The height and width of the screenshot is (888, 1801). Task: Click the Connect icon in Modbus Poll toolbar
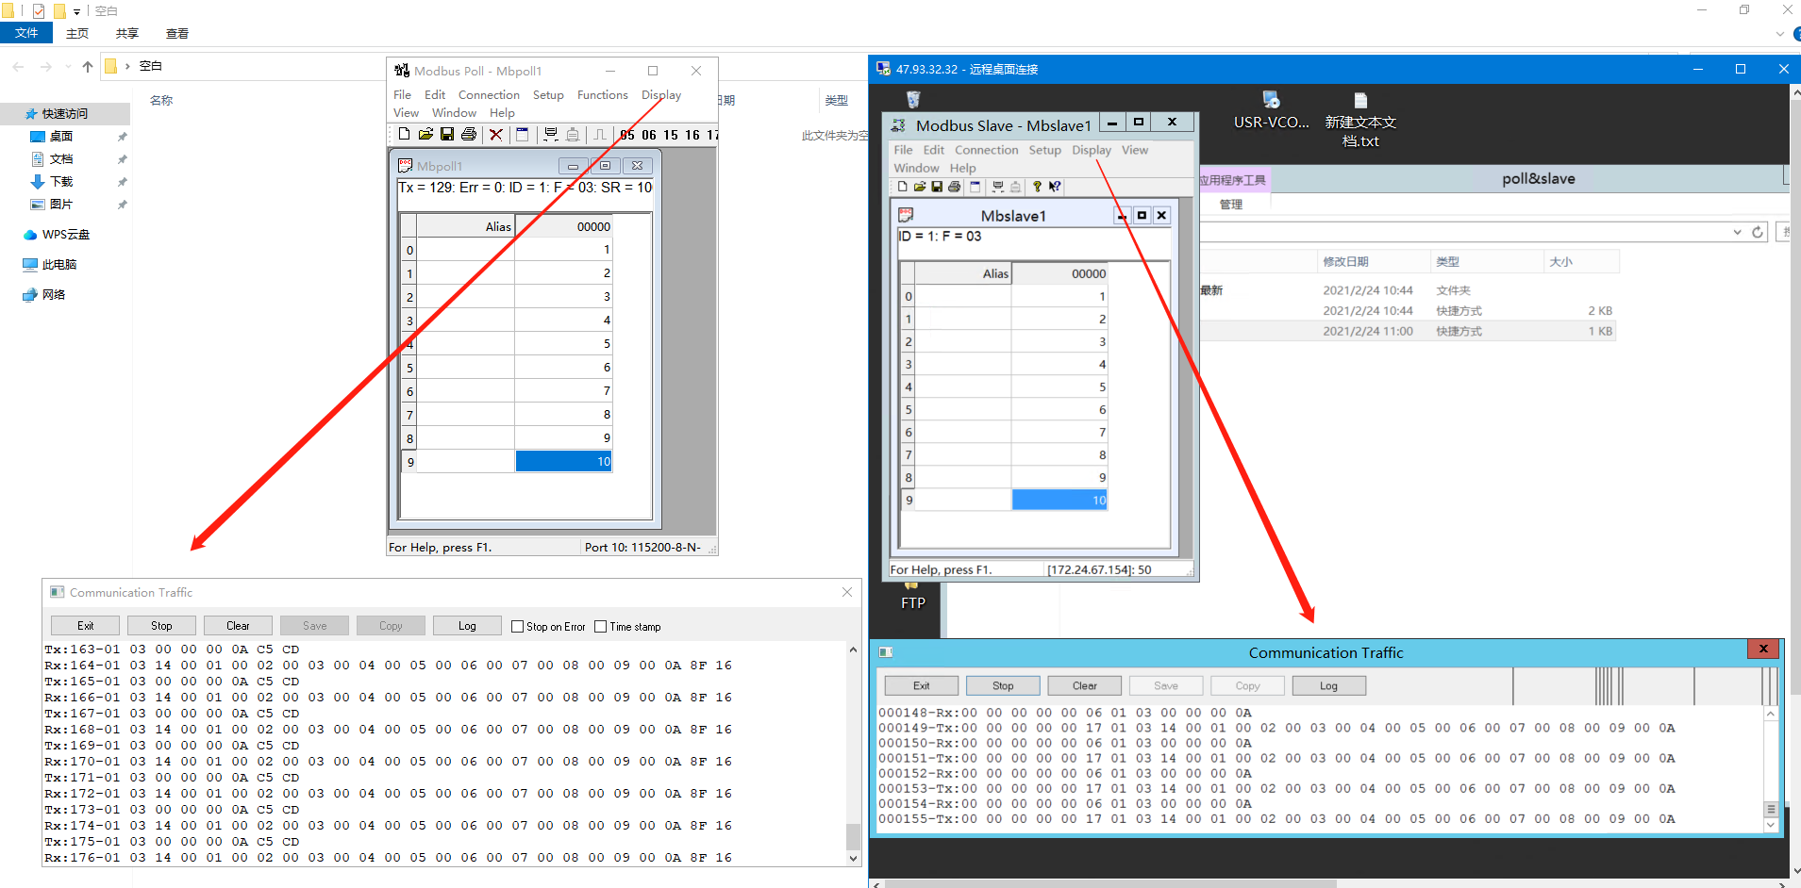[551, 135]
